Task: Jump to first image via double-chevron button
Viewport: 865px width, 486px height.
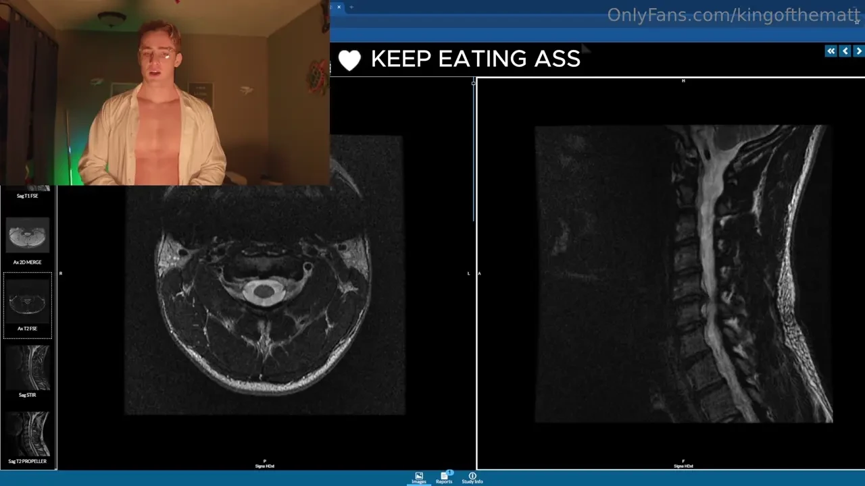Action: pyautogui.click(x=831, y=51)
